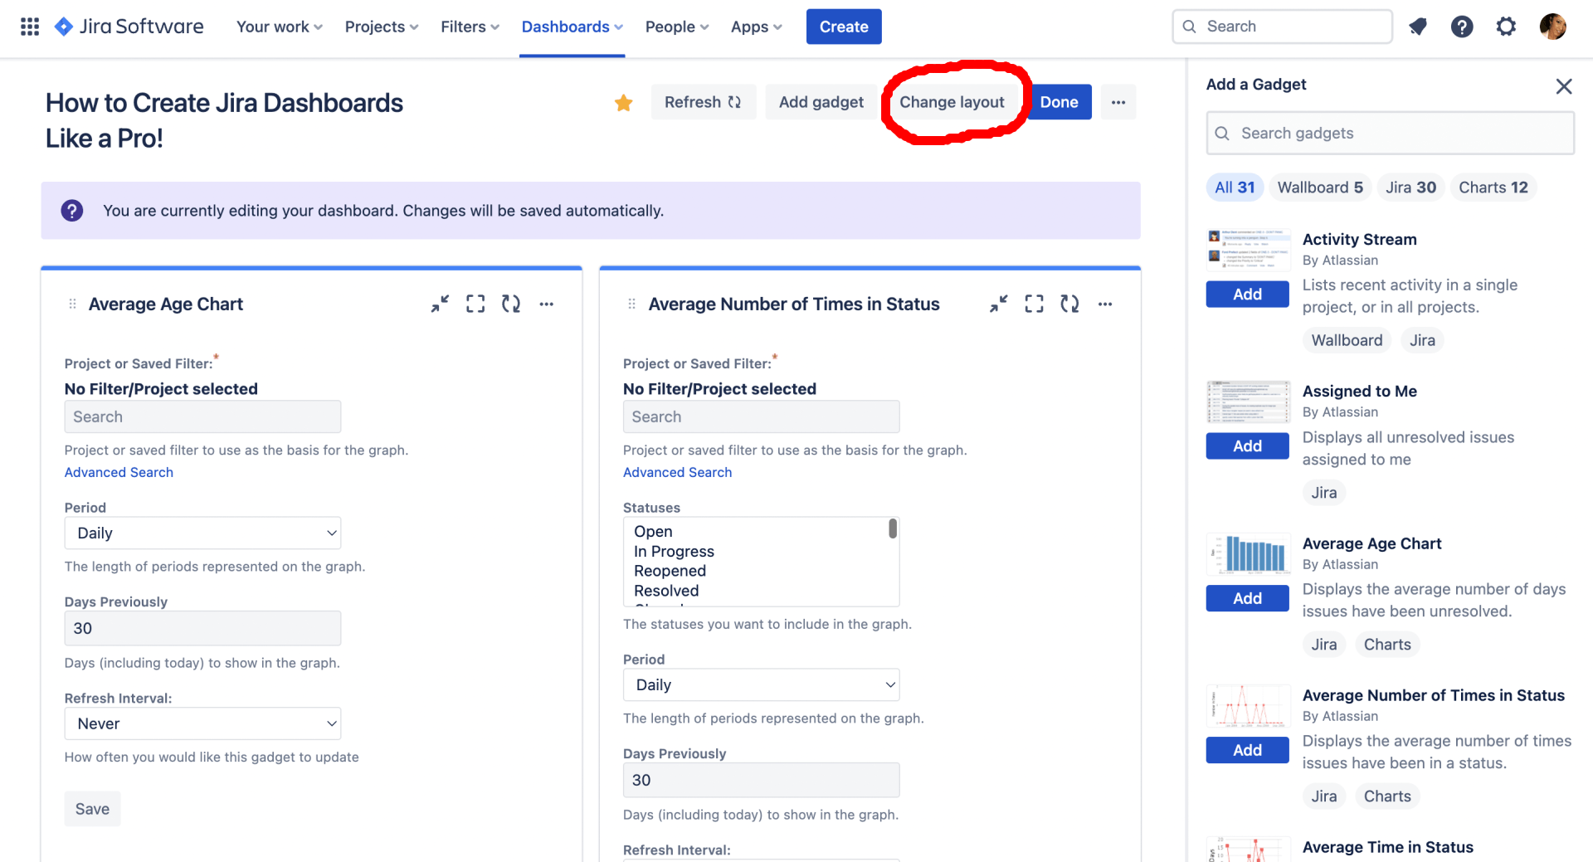Click project Search field in Times in Status gadget
The width and height of the screenshot is (1593, 862).
[x=761, y=417]
